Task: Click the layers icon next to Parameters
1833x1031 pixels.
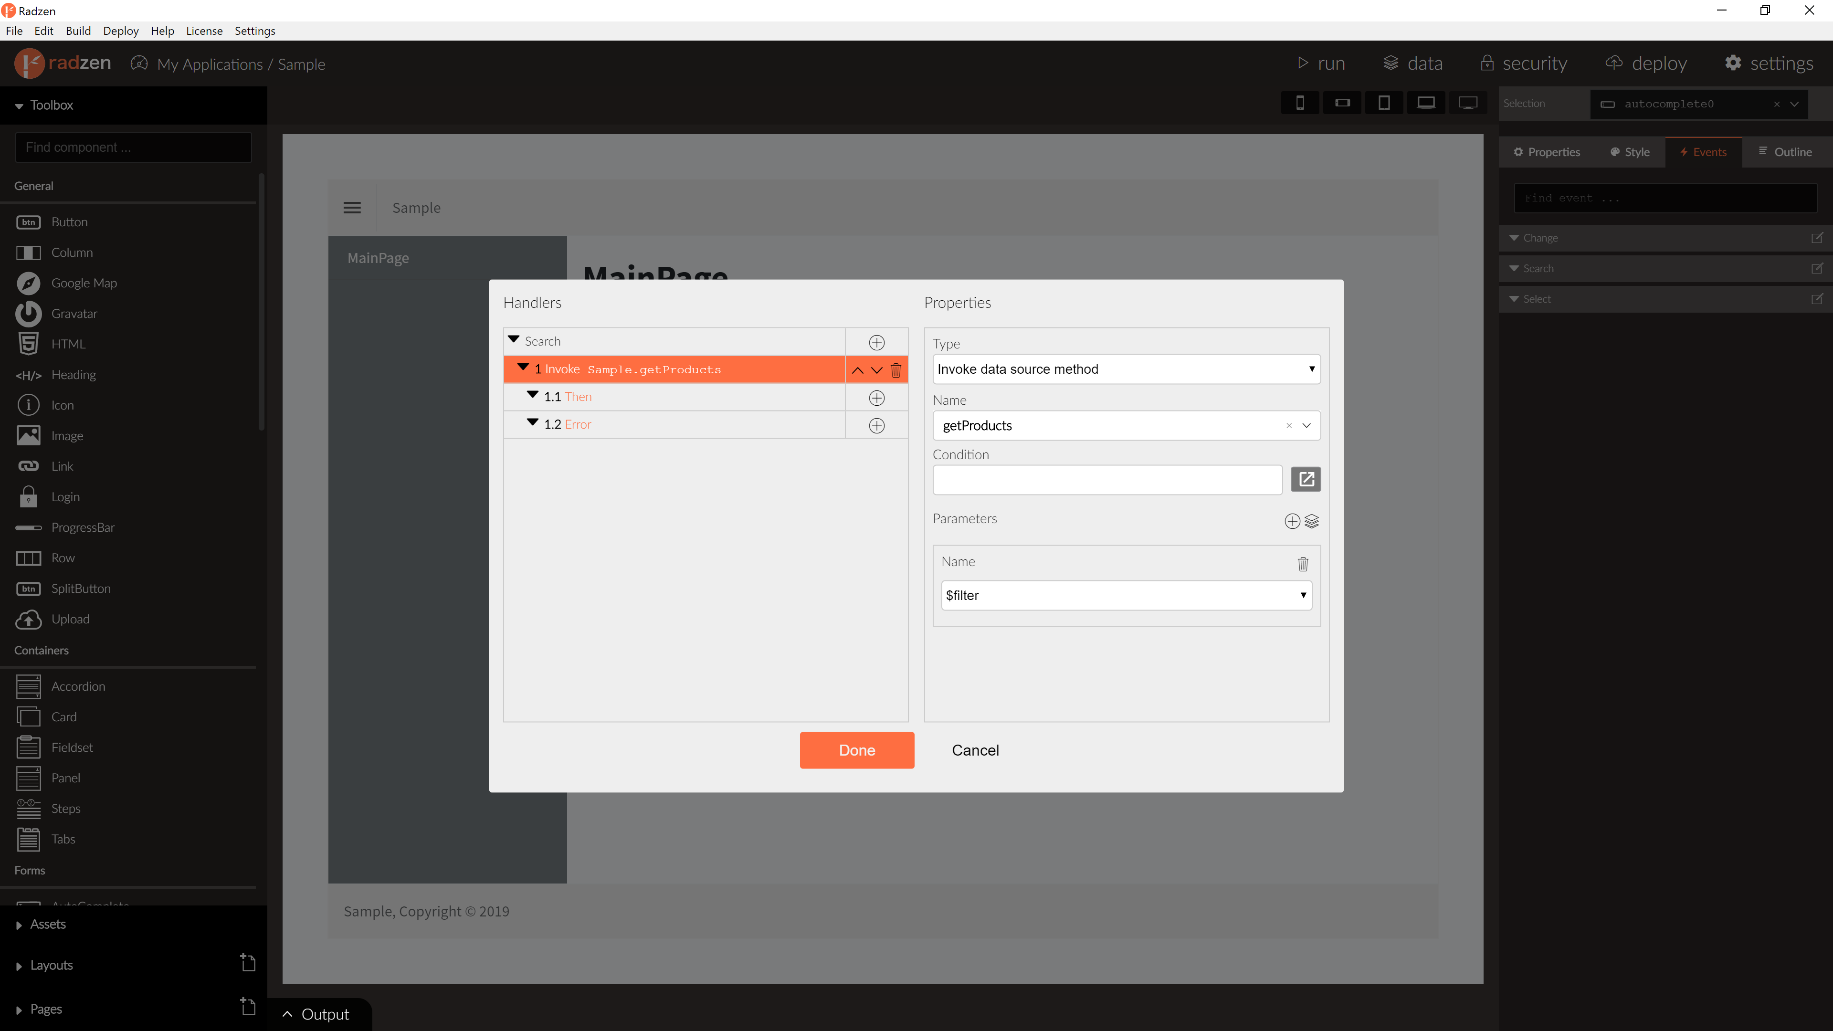Action: coord(1312,522)
